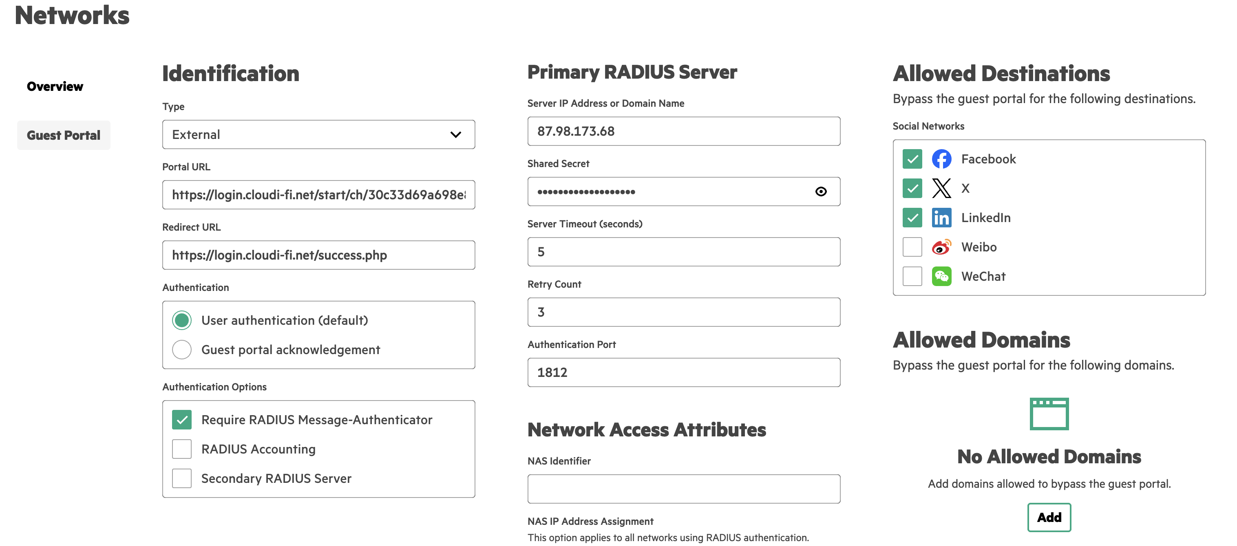This screenshot has width=1237, height=546.
Task: Click the Facebook icon in Social Networks
Action: click(942, 159)
